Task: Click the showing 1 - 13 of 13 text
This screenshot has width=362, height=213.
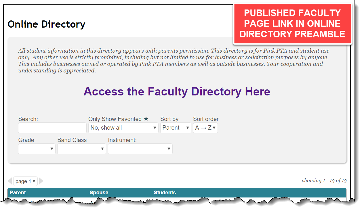Action: pyautogui.click(x=324, y=181)
